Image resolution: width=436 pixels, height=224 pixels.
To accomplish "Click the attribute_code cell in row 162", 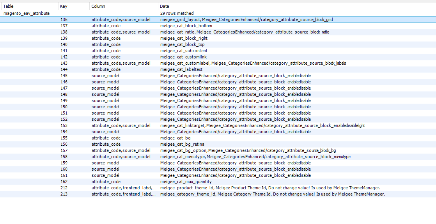I will coord(106,182).
